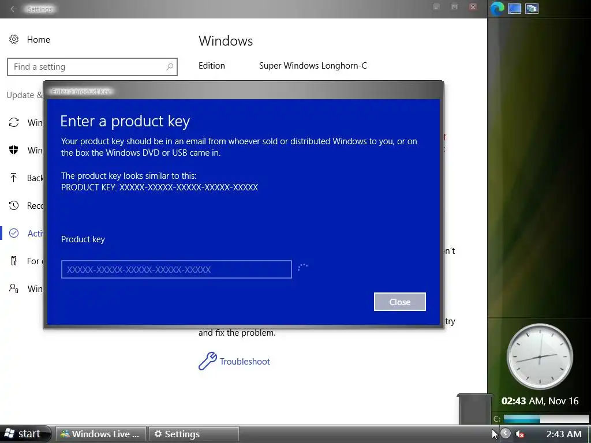The height and width of the screenshot is (443, 591).
Task: Click into the Find a setting search box
Action: tap(92, 67)
